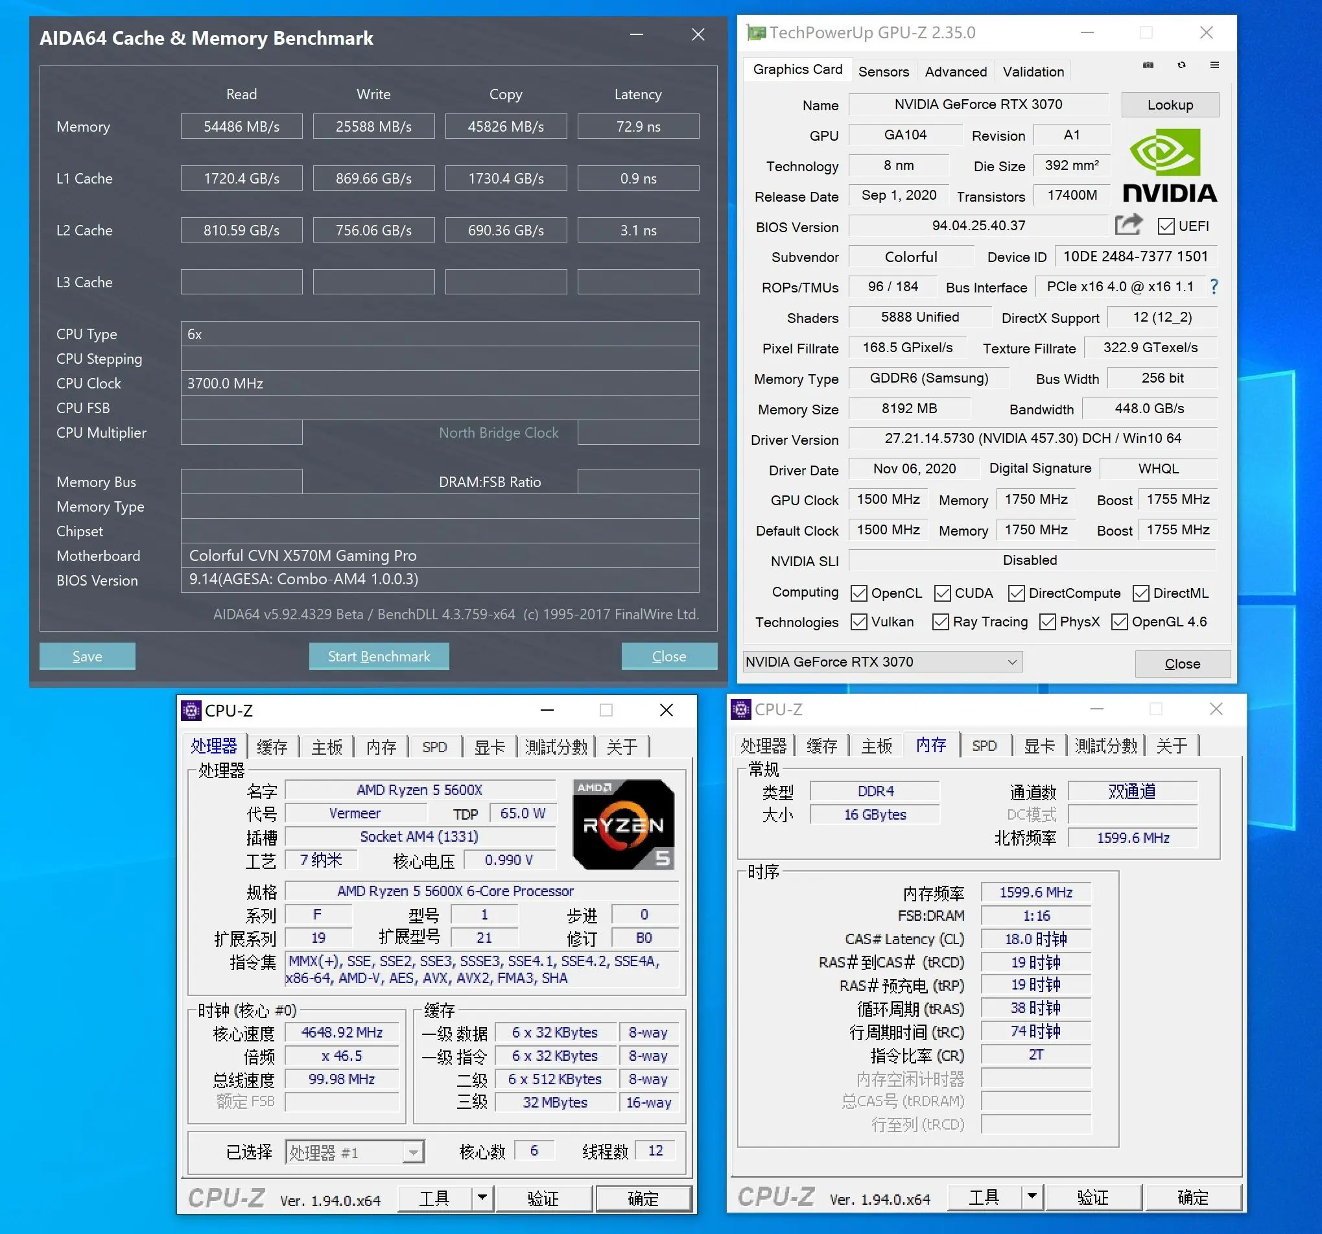Screen dimensions: 1322x1234
Task: Click Memory Read value 54486 MB/s
Action: (x=241, y=126)
